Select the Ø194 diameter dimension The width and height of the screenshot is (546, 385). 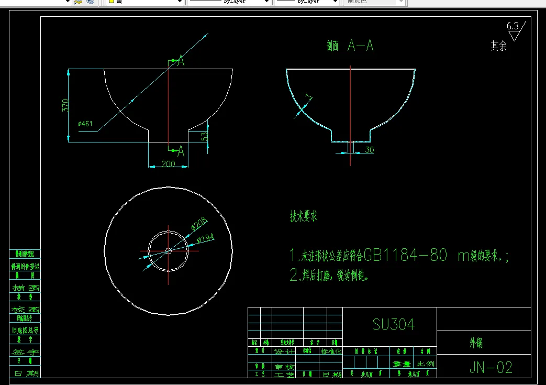point(205,238)
